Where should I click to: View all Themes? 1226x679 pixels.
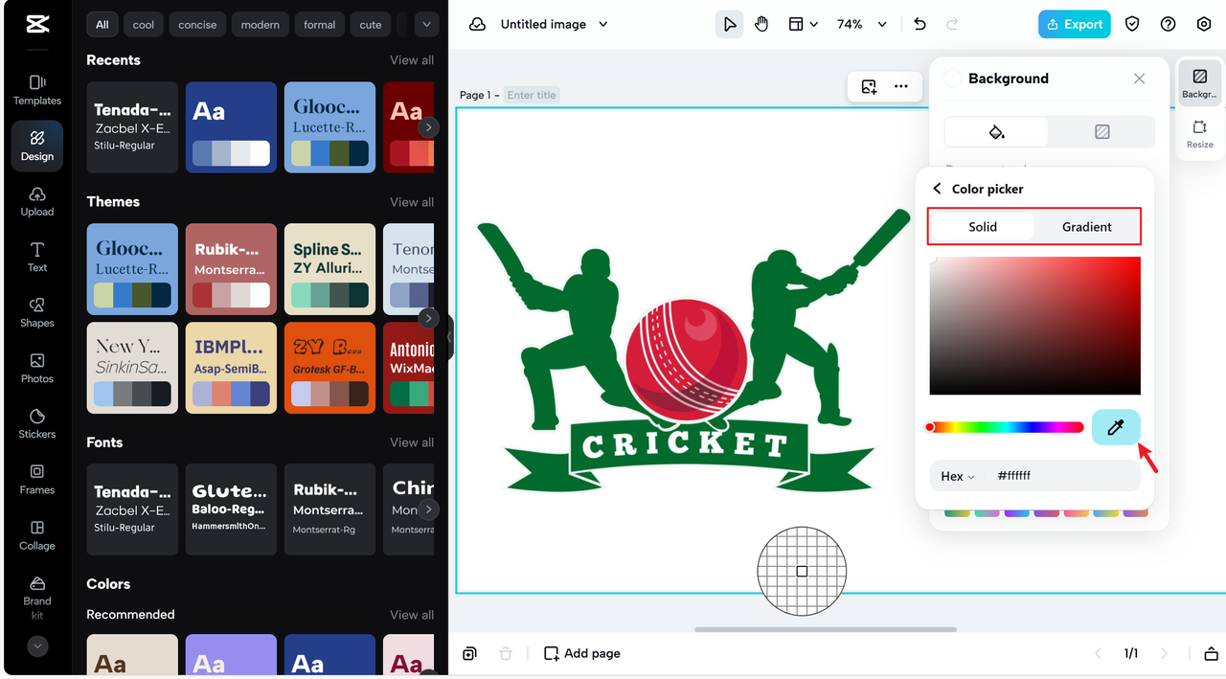tap(412, 202)
